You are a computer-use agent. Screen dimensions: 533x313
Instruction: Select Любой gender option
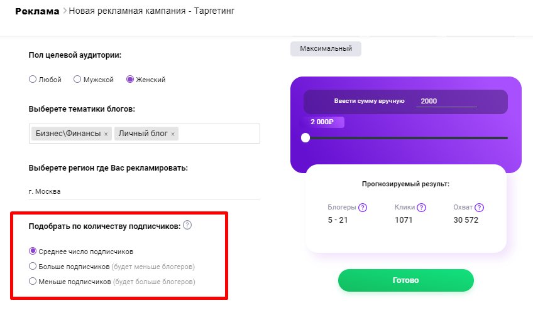33,80
